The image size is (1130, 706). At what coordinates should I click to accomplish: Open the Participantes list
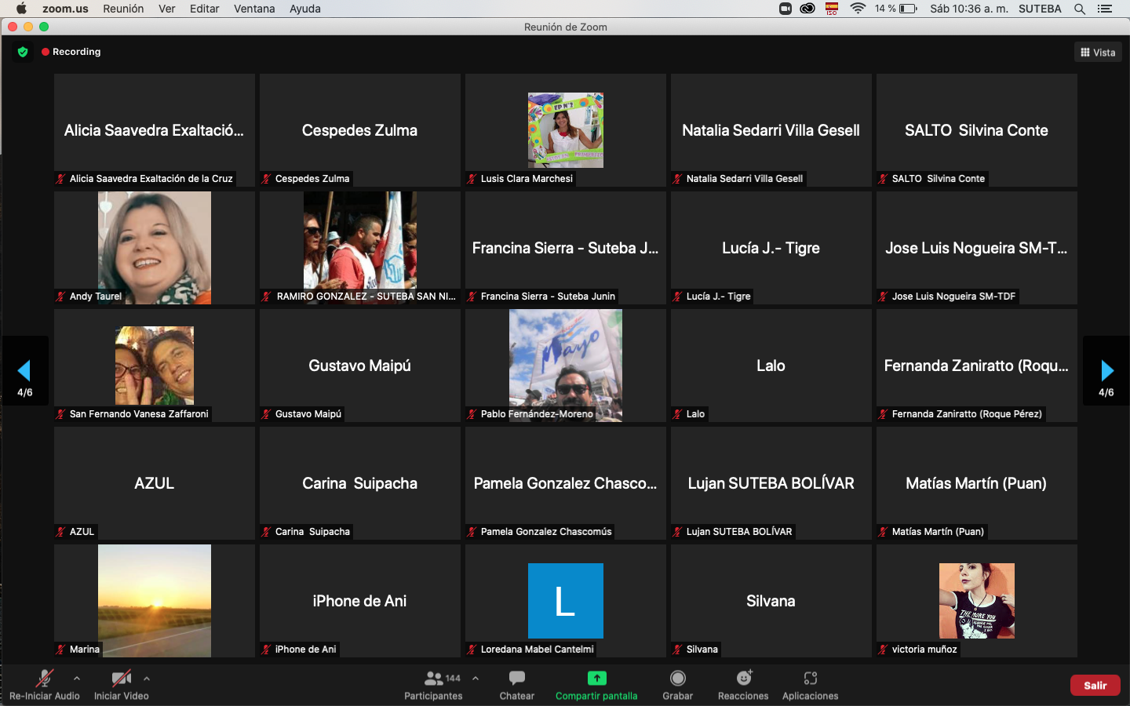click(433, 679)
